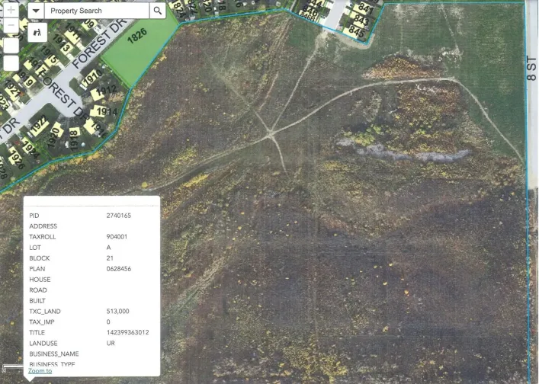The height and width of the screenshot is (384, 539).
Task: Click the LANDUSE value UR
Action: coord(111,344)
